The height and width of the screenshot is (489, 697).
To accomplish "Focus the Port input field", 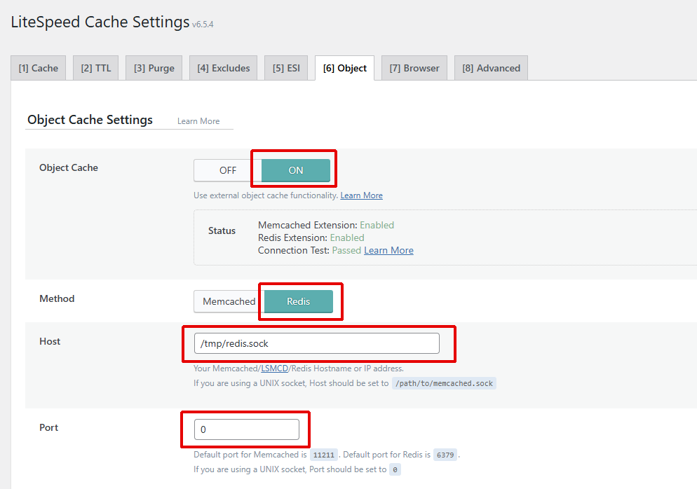I will point(246,429).
